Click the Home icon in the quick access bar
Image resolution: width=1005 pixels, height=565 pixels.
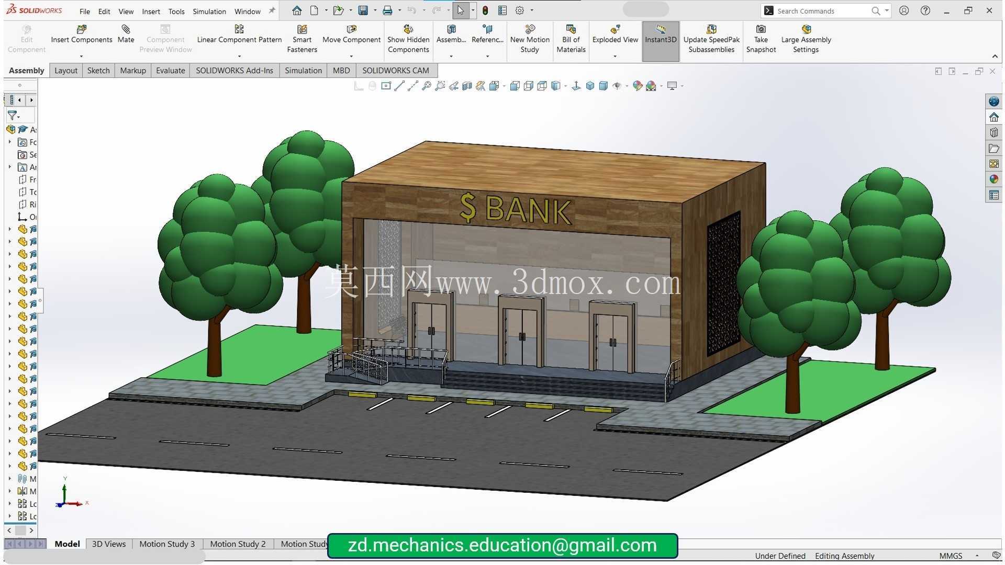pyautogui.click(x=297, y=10)
